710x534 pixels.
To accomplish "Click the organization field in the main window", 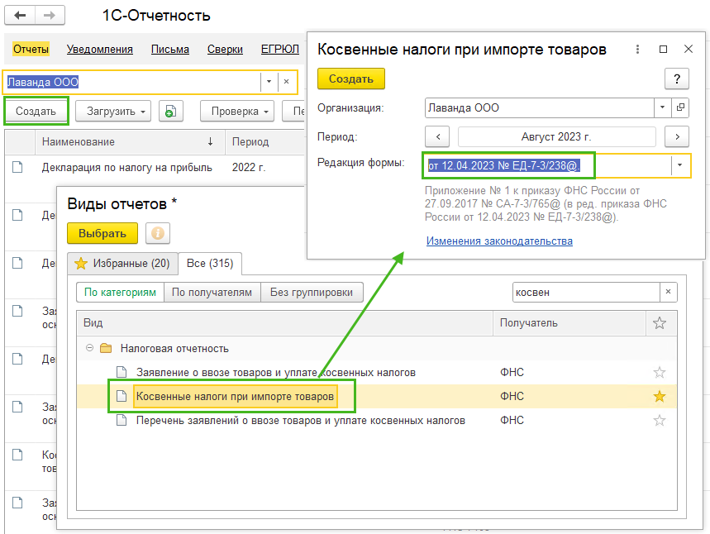I will pyautogui.click(x=133, y=82).
